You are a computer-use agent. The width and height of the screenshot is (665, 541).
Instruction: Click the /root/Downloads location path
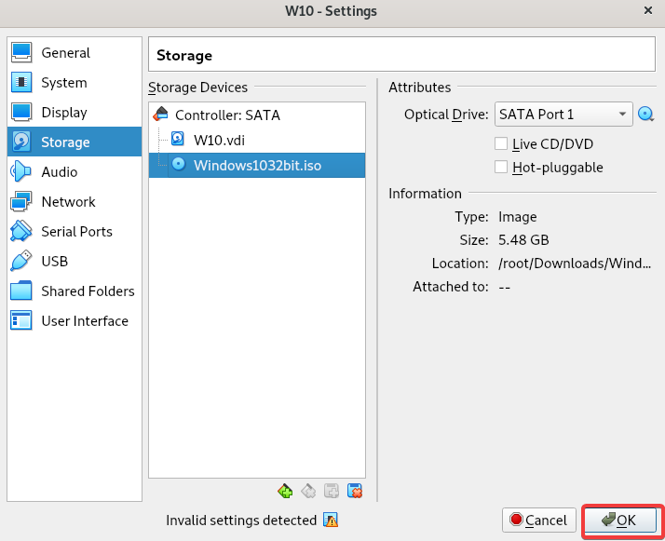(x=575, y=264)
